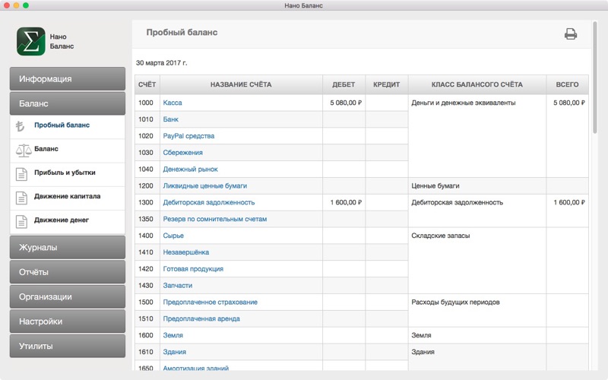
Task: Click account number 1420
Action: 145,269
